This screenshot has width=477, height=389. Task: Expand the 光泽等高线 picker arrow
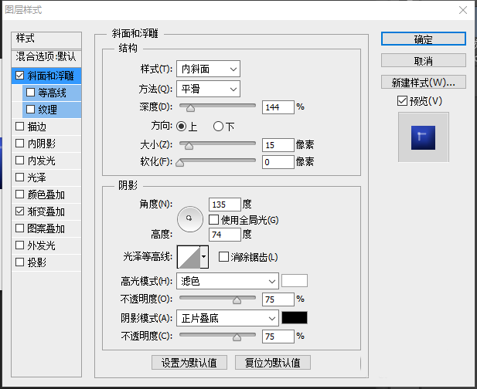(x=204, y=257)
